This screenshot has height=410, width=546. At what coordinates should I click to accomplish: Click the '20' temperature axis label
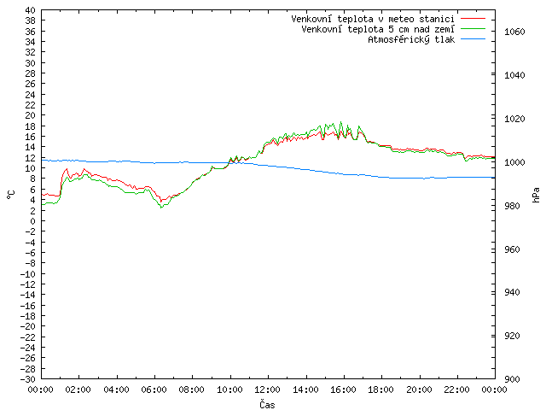click(x=31, y=115)
